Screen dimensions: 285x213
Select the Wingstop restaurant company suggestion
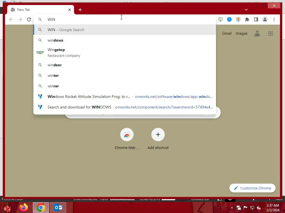[125, 52]
